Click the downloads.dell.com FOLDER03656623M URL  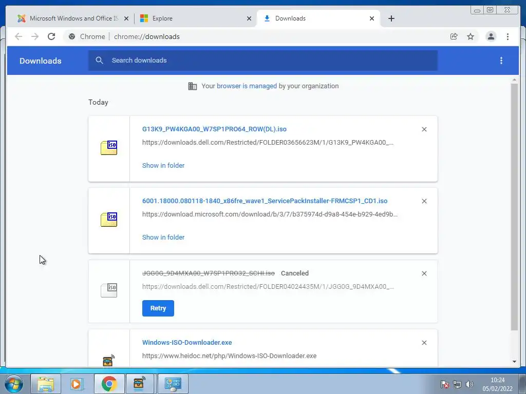click(268, 143)
